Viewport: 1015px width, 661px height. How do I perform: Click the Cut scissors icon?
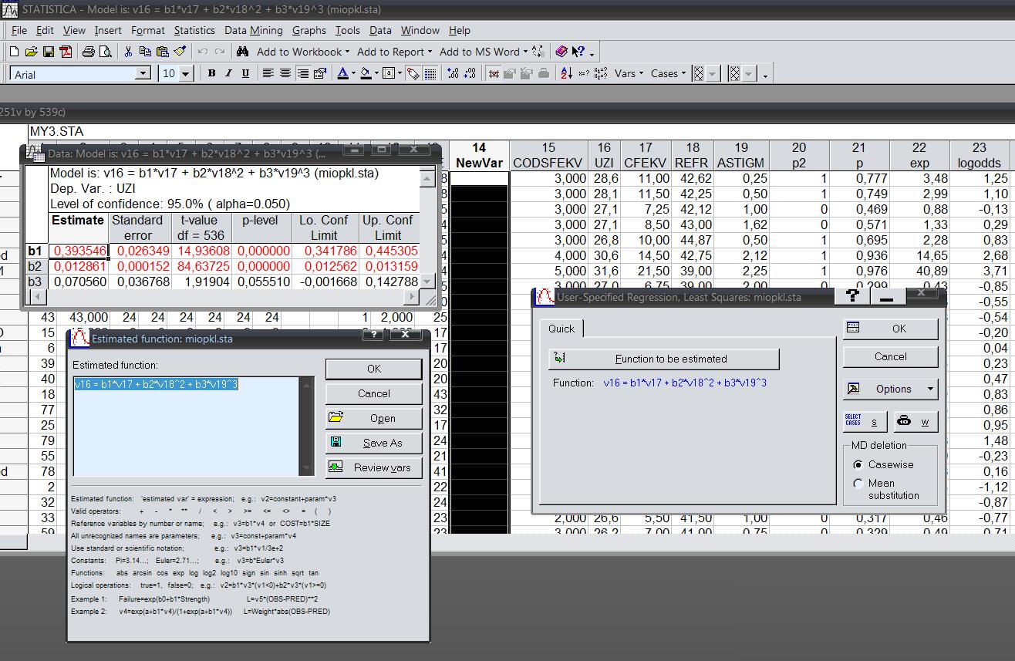click(128, 52)
